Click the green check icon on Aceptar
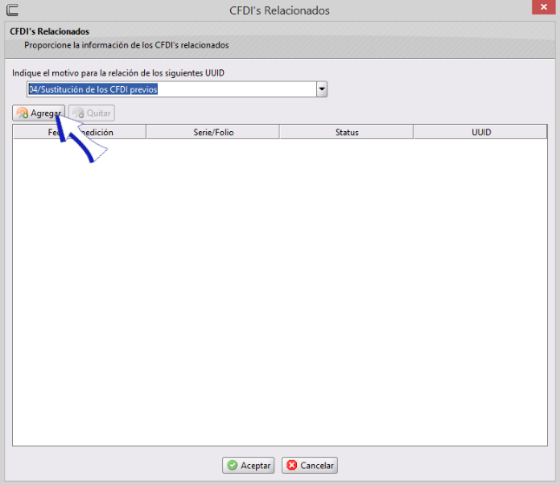 [232, 465]
